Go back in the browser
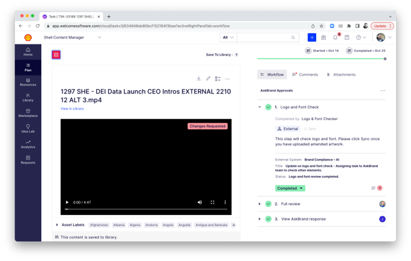The width and height of the screenshot is (411, 261). click(21, 26)
